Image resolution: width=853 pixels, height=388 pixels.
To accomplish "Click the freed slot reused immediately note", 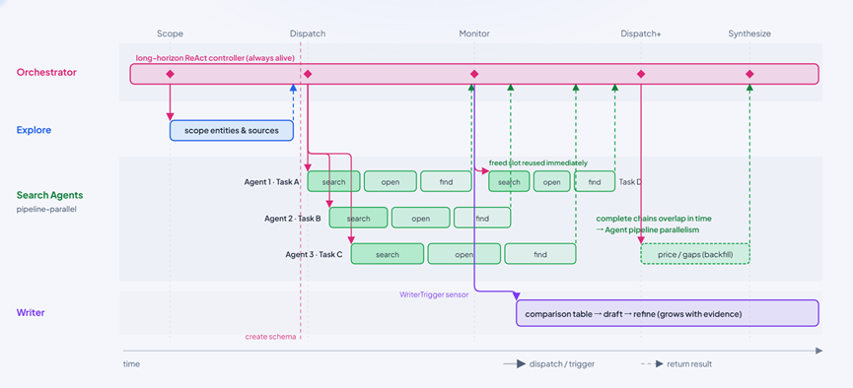I will (x=538, y=162).
